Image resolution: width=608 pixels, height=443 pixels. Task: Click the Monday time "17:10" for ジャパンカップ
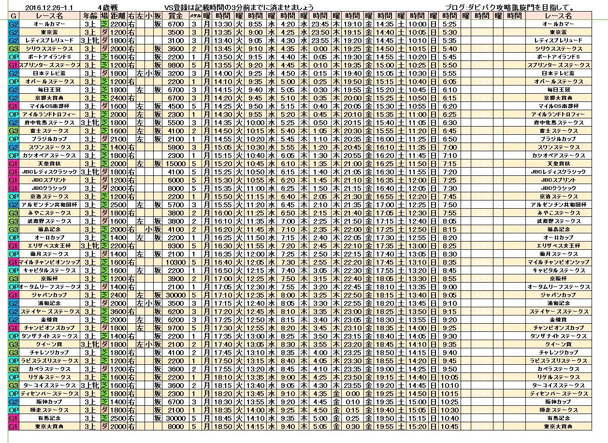tap(223, 295)
